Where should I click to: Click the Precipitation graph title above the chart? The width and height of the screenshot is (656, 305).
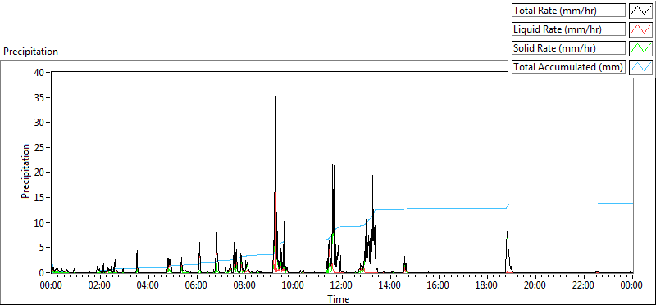[30, 52]
